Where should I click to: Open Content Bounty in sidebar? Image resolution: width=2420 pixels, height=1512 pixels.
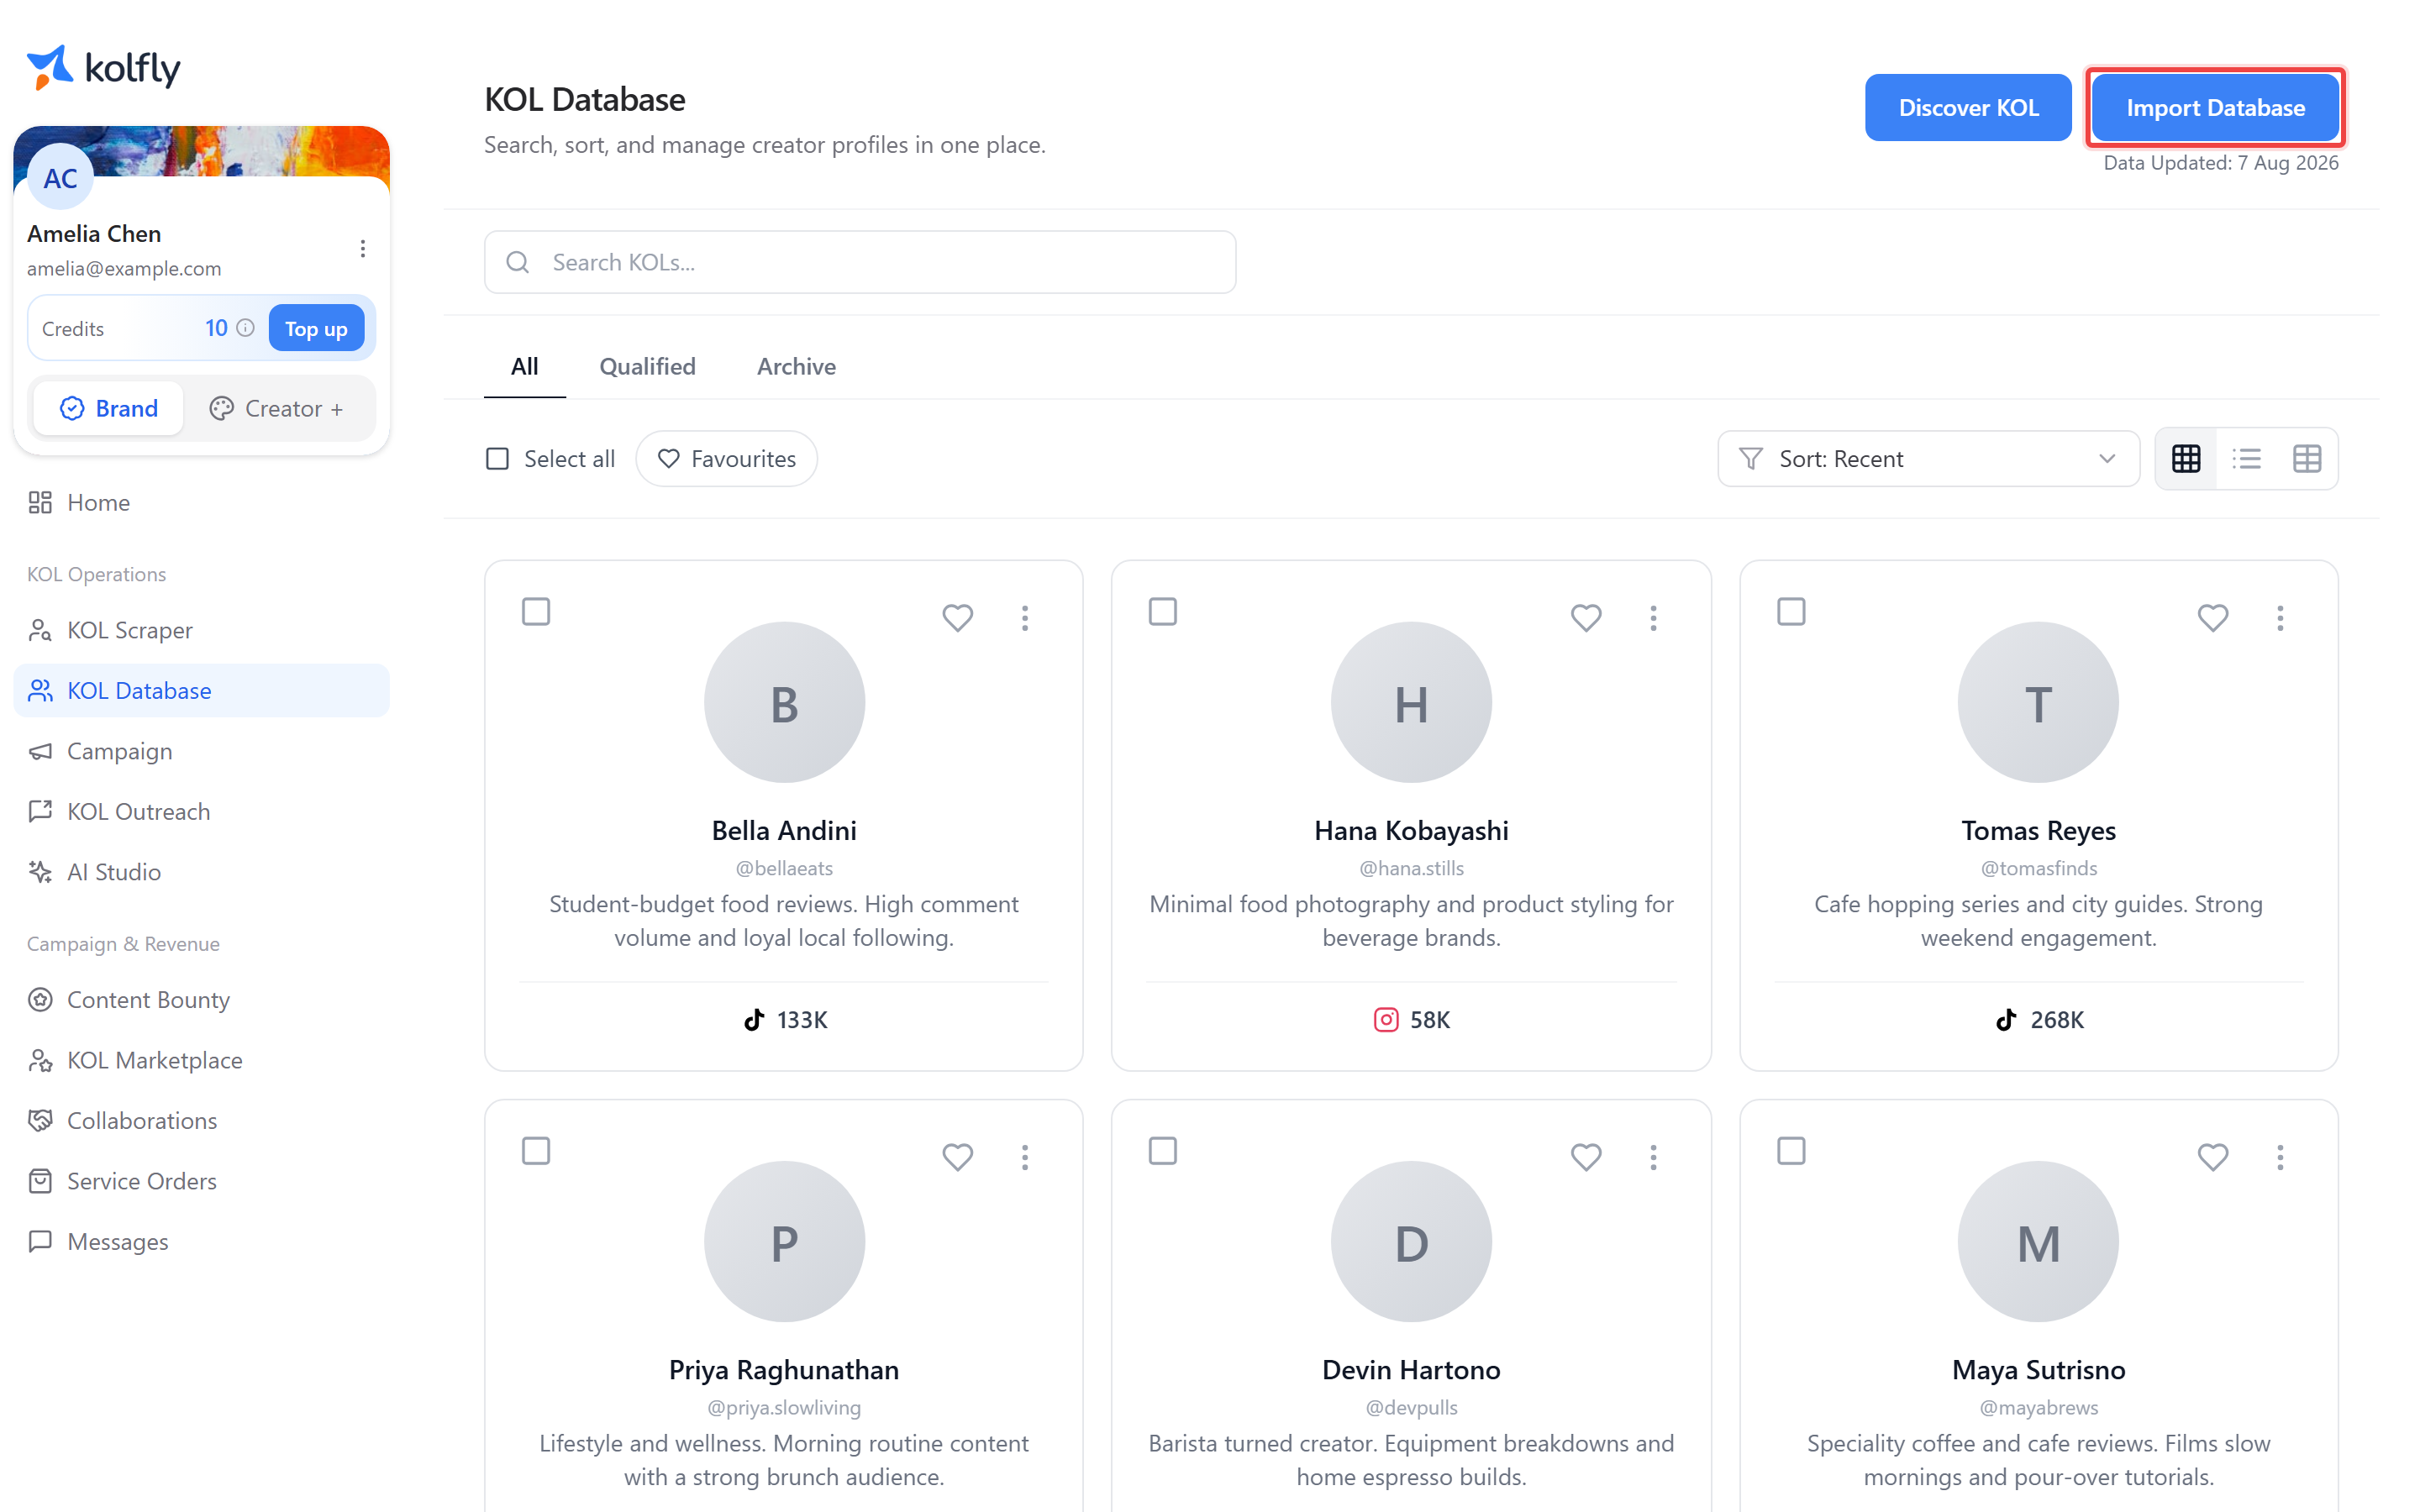tap(201, 1000)
